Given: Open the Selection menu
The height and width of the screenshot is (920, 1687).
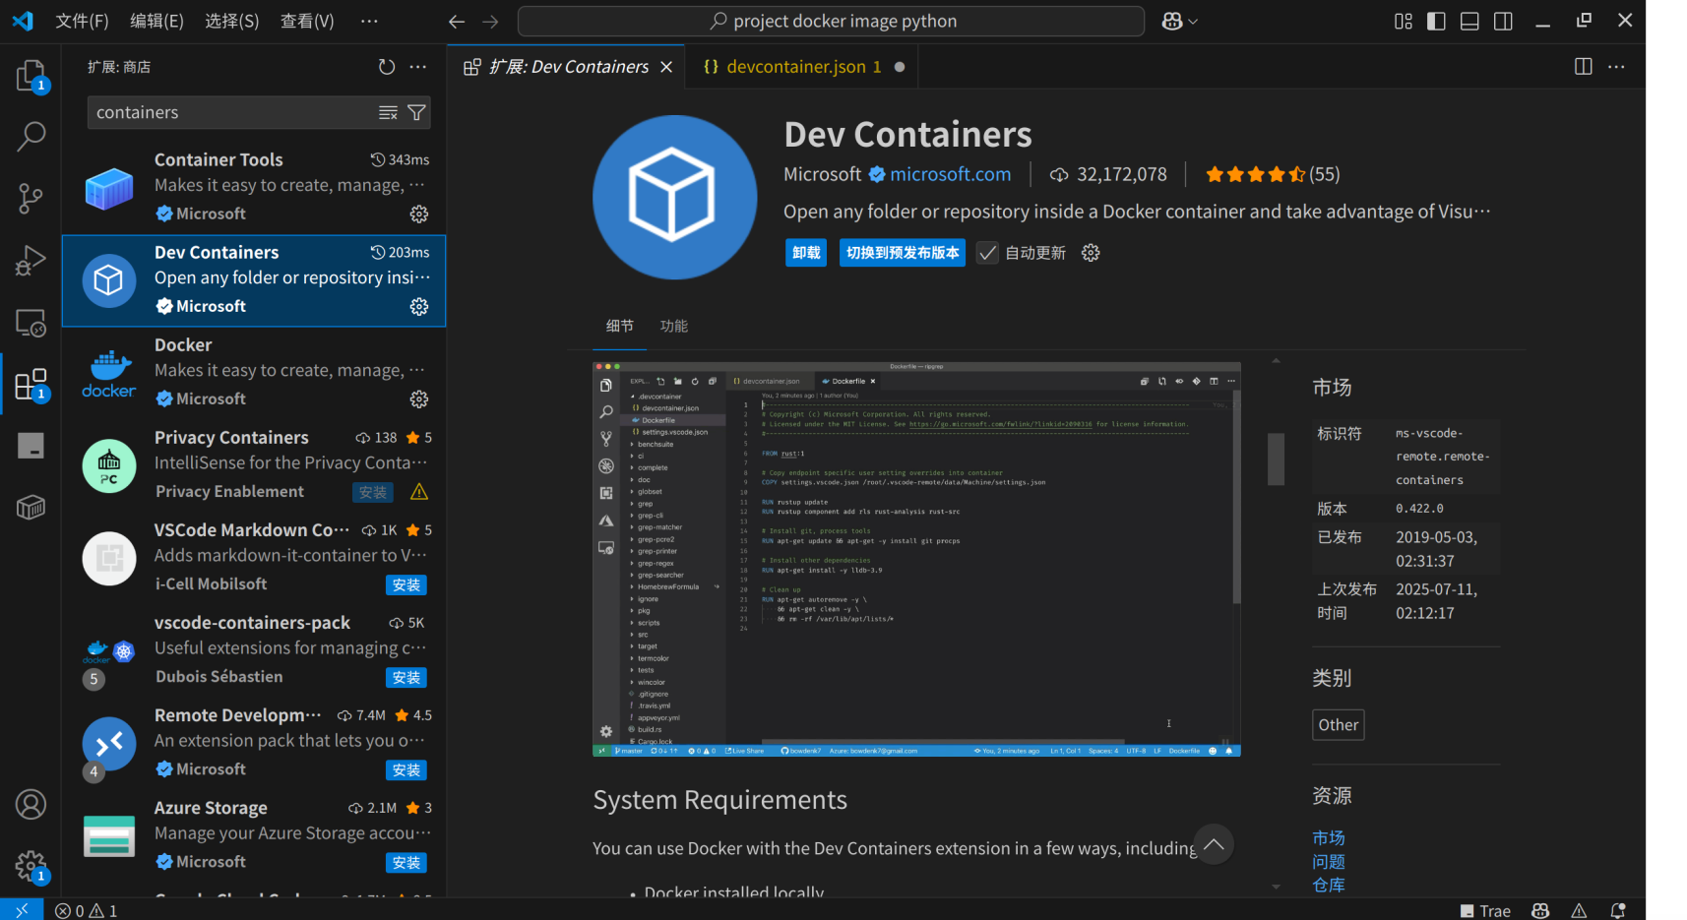Looking at the screenshot, I should click(231, 22).
